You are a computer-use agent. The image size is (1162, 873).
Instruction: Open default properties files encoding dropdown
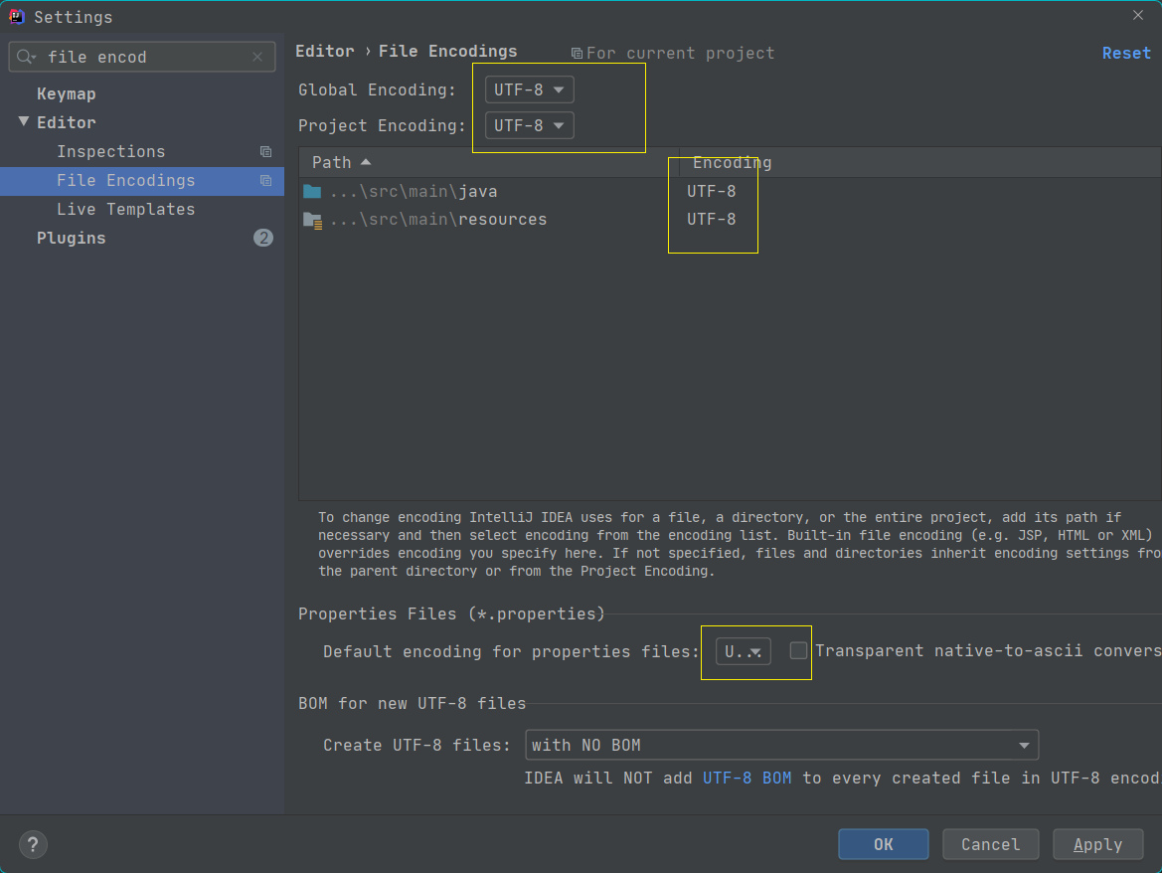(743, 651)
